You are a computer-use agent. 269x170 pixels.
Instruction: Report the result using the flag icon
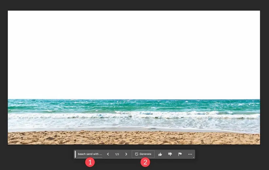pyautogui.click(x=180, y=154)
